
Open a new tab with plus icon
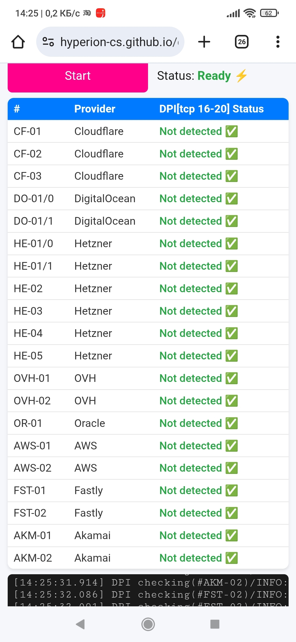pyautogui.click(x=204, y=42)
